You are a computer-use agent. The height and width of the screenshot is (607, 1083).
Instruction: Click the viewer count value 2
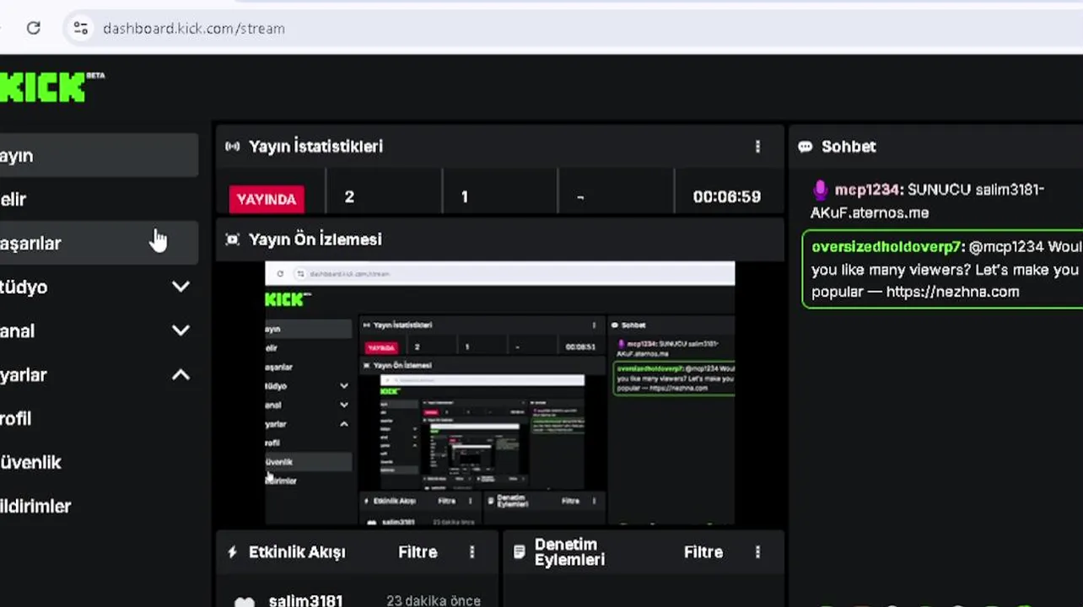point(349,196)
